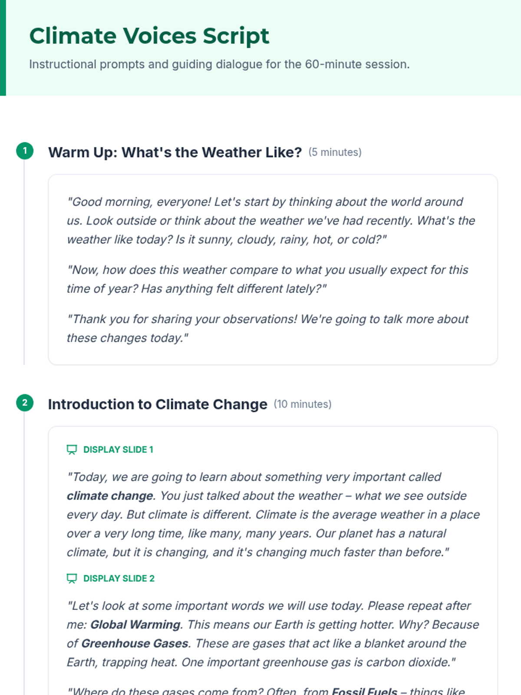Viewport: 521px width, 695px height.
Task: Click the green accent bar in header
Action: [3, 48]
